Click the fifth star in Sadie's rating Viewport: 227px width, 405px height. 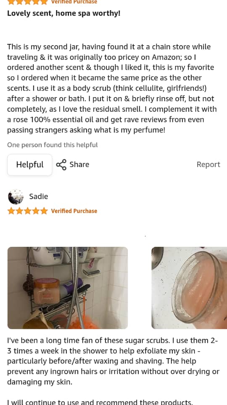44,211
